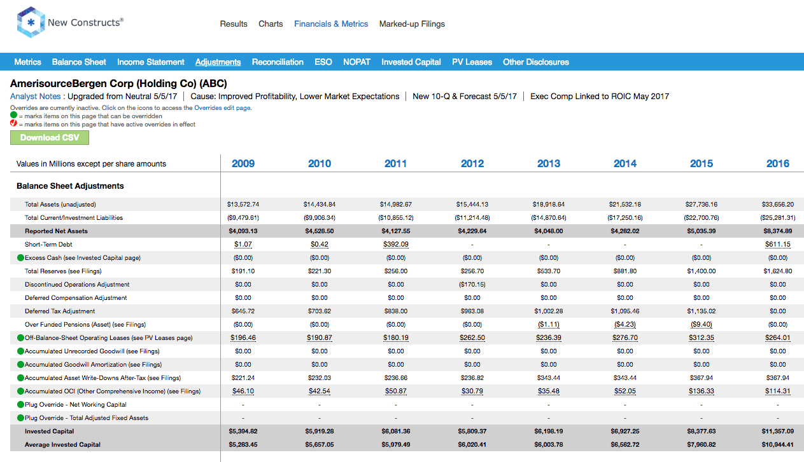This screenshot has width=804, height=462.
Task: Click Short-Term Debt value $392.09 for 2011
Action: pyautogui.click(x=396, y=245)
